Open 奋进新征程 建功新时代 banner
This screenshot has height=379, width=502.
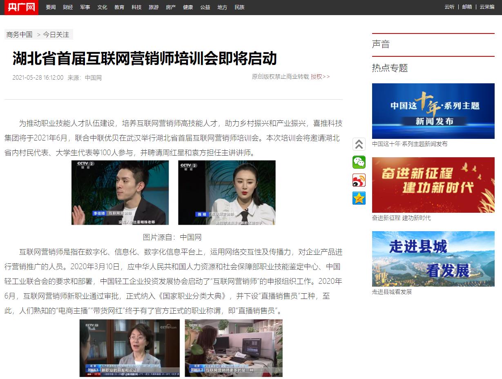[x=433, y=185]
